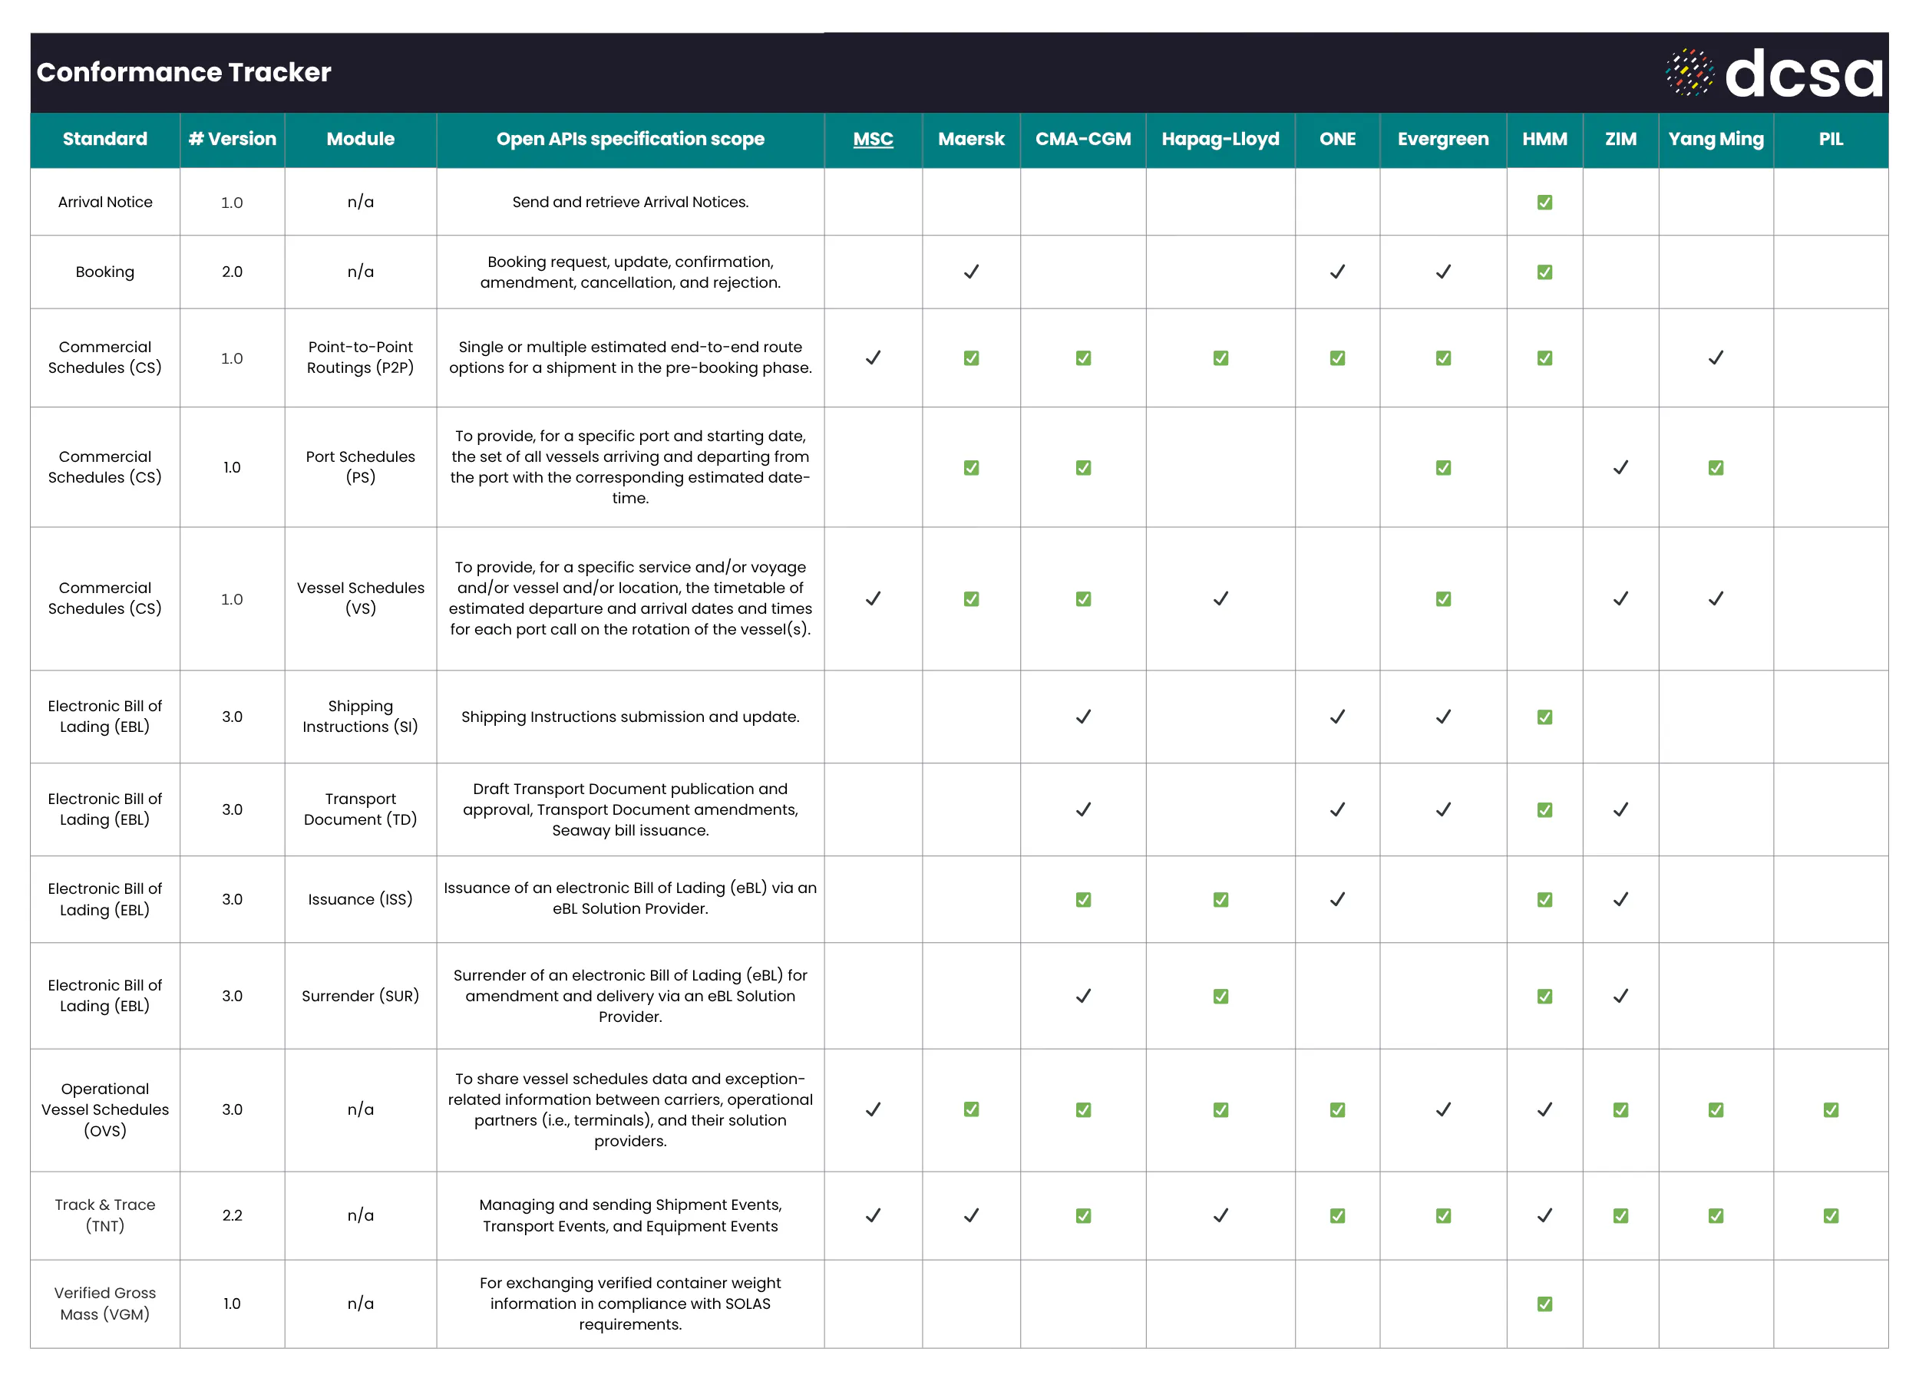Click the Evergreen column header

(1442, 140)
